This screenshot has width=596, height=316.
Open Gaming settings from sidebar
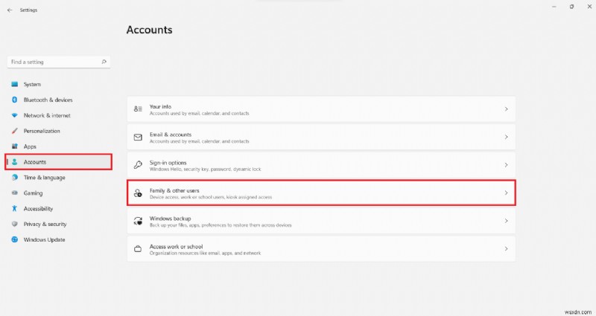coord(33,193)
